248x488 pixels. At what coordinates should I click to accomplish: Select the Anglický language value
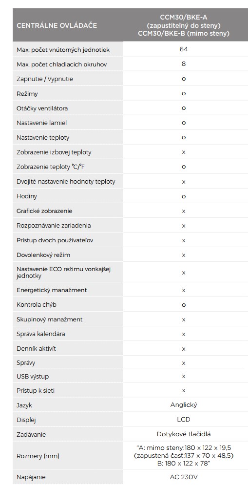click(x=183, y=405)
